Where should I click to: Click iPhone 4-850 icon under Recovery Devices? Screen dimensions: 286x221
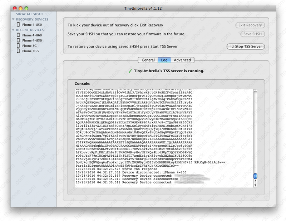point(19,25)
